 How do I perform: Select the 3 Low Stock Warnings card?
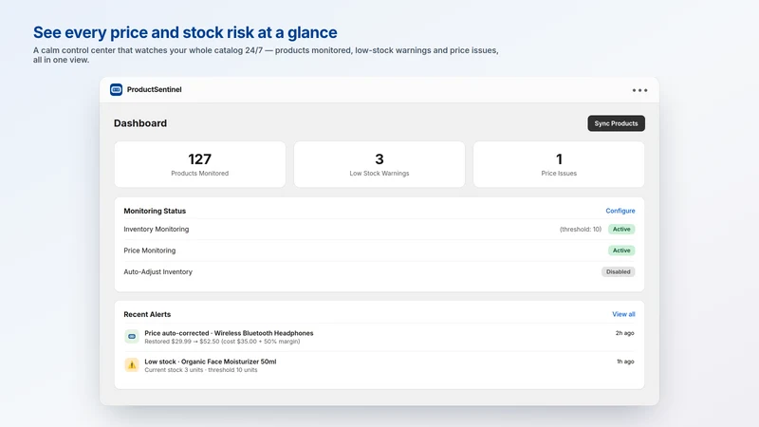(x=379, y=164)
